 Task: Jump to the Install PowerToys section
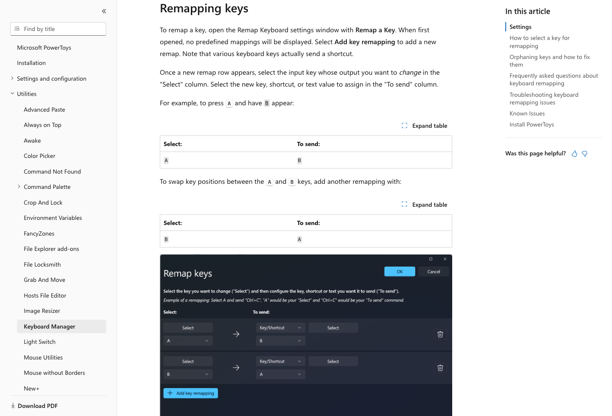532,124
